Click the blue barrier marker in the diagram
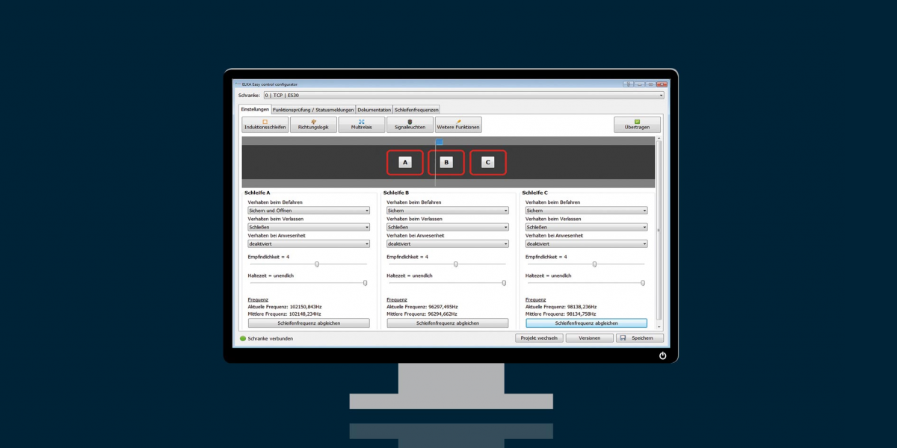897x448 pixels. tap(440, 141)
